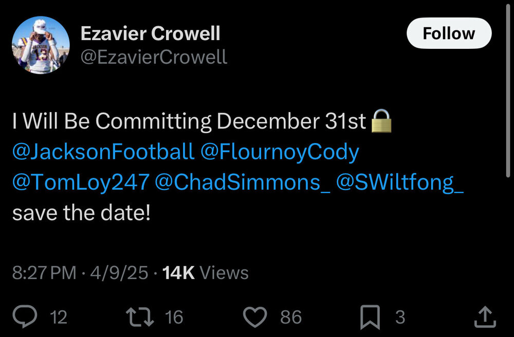Open the 14K Views count
Screen dimensions: 514x337
(x=205, y=272)
